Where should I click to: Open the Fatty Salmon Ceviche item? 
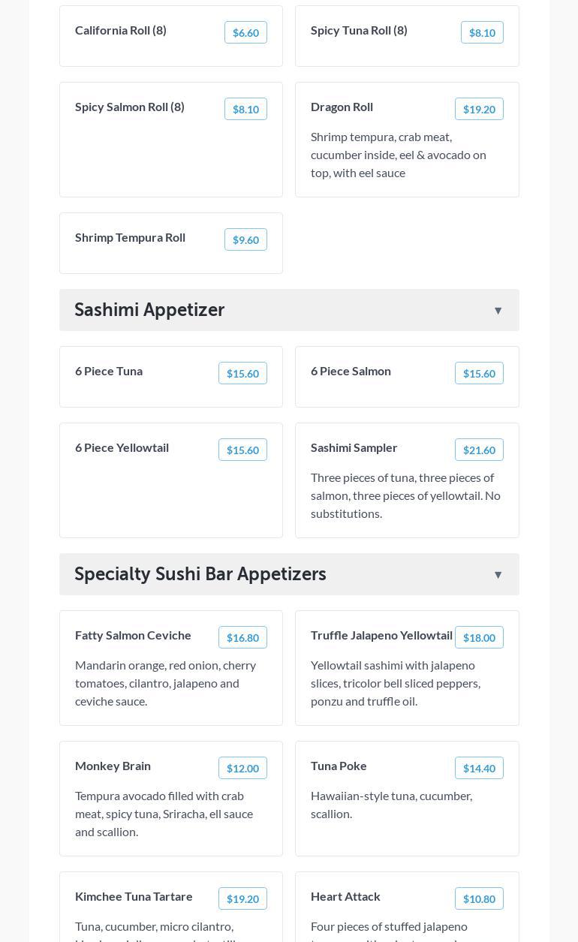(133, 636)
